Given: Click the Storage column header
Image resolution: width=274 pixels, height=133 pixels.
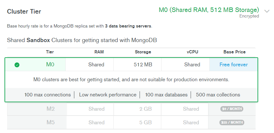Looking at the screenshot, I should pos(143,52).
